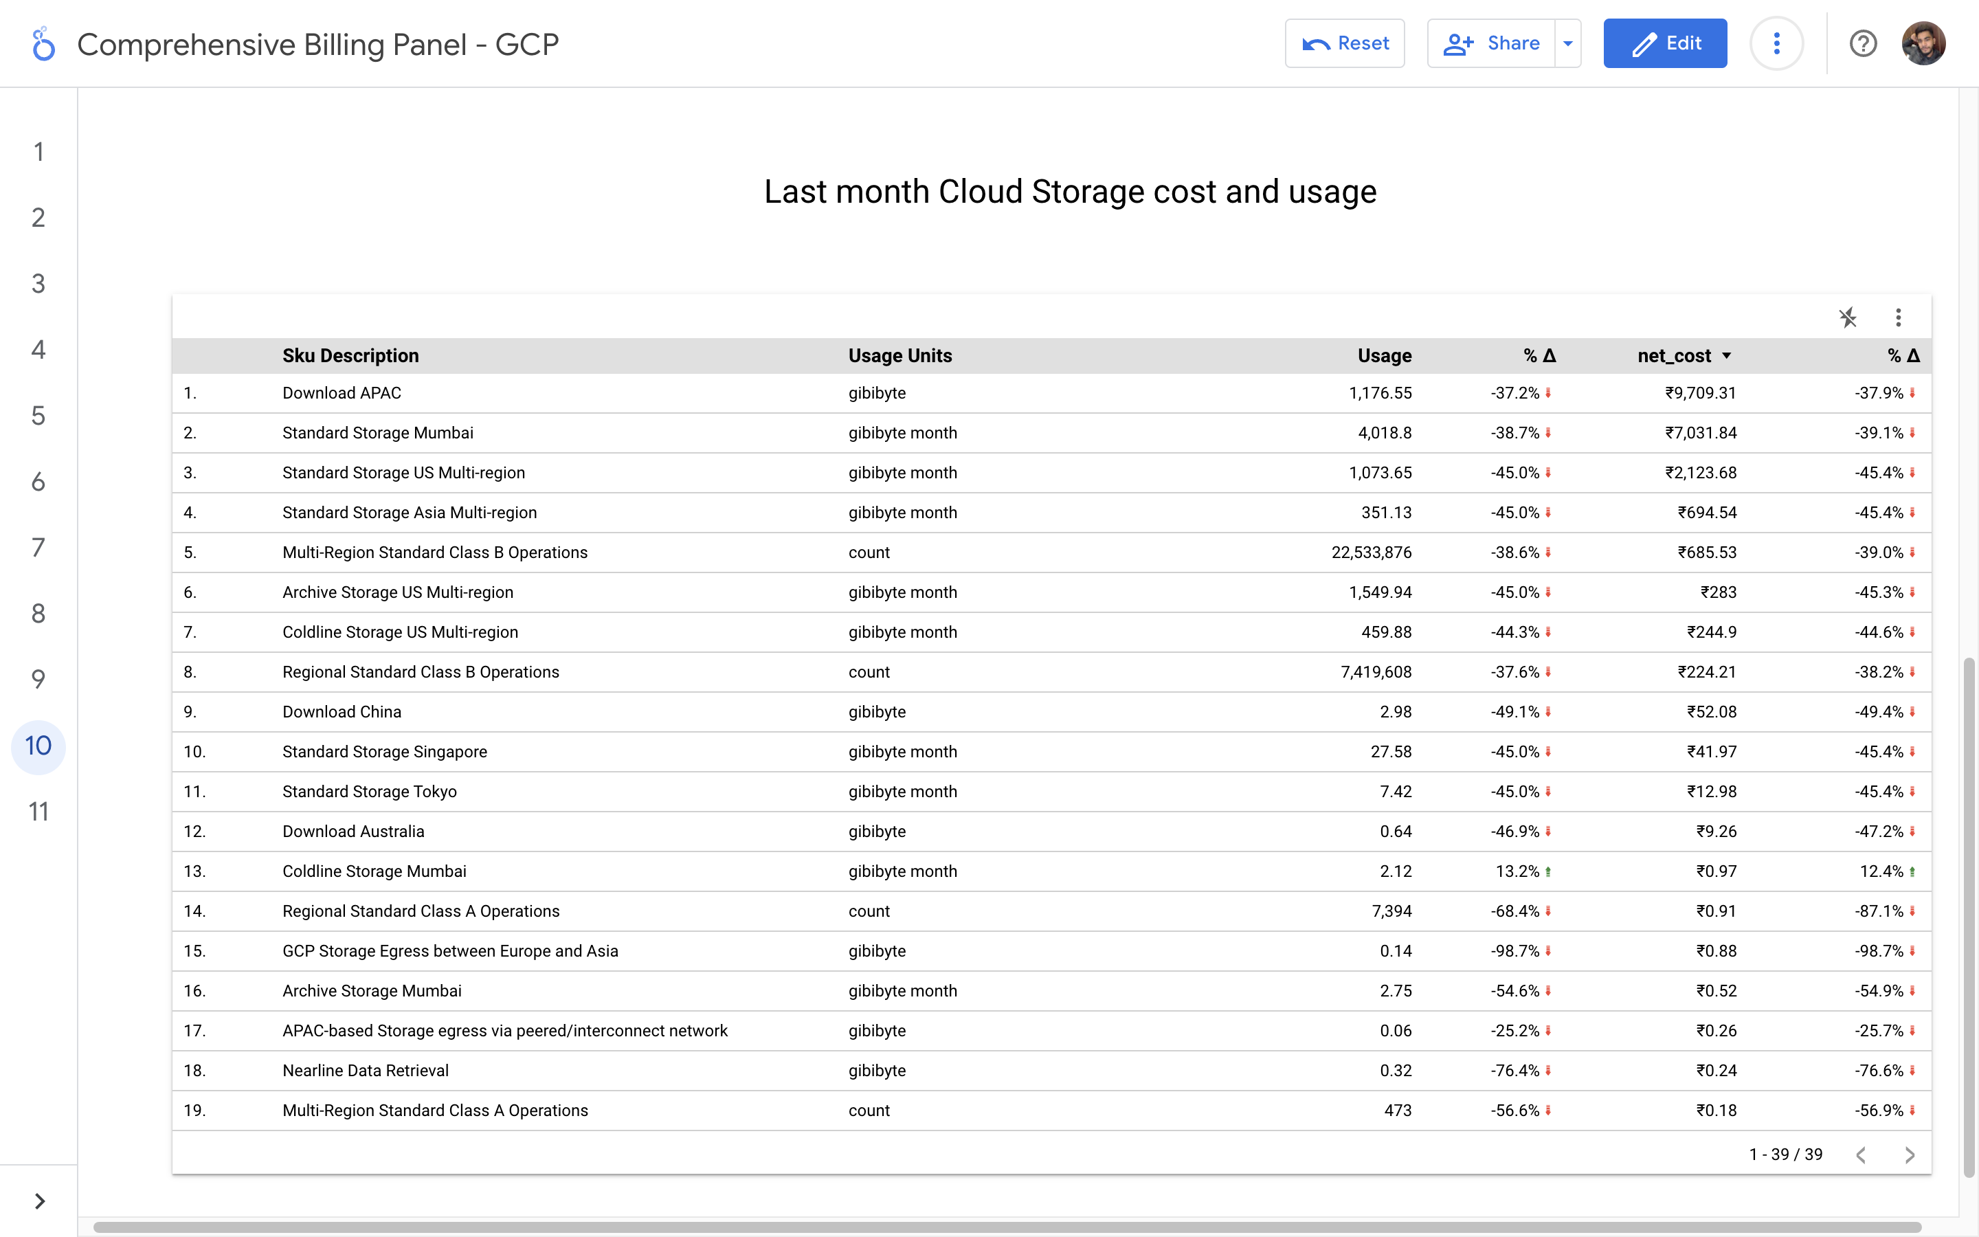Screen dimensions: 1979x1237
Task: Expand the Share dropdown arrow
Action: (x=1567, y=43)
